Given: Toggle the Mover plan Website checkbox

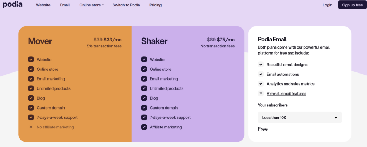Looking at the screenshot, I should coord(31,60).
